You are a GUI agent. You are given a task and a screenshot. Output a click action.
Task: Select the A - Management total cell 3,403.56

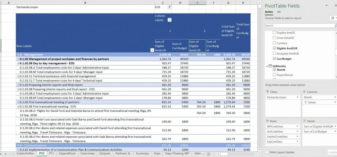click(x=228, y=55)
